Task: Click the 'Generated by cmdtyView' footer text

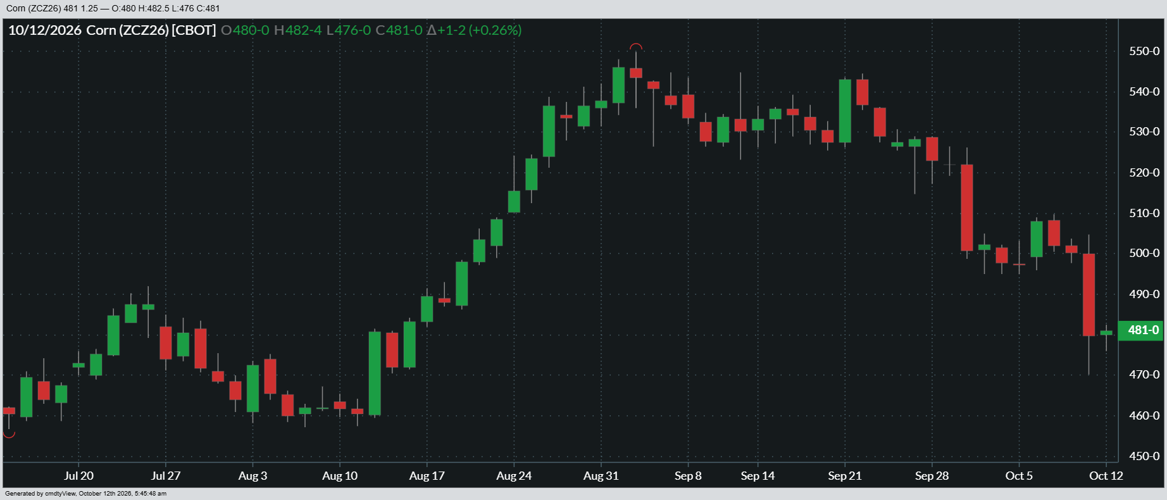Action: click(86, 494)
